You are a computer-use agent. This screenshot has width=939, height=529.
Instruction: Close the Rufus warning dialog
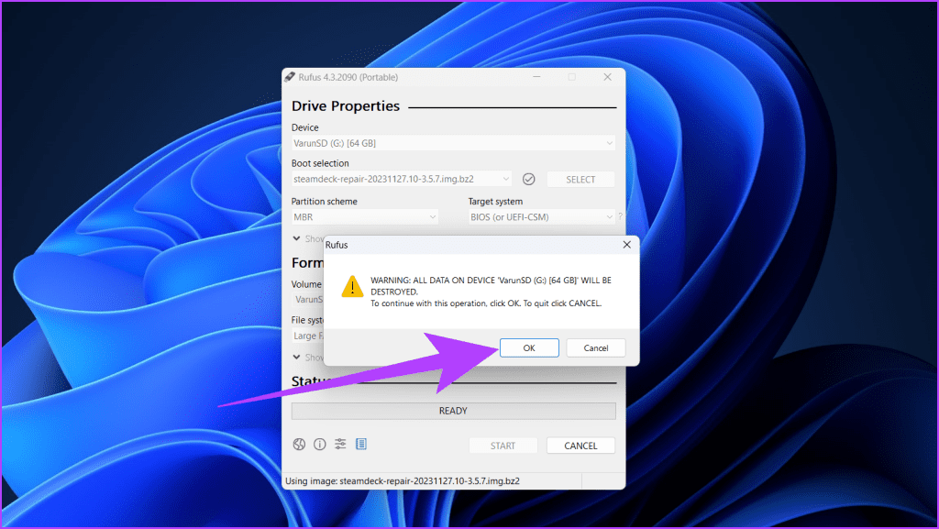coord(627,244)
